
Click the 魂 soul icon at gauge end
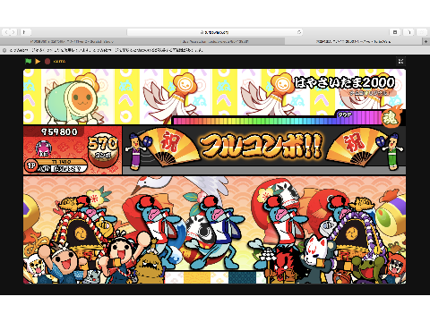391,118
